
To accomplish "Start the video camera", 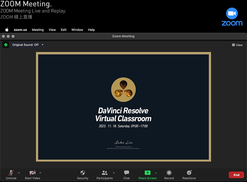I will click(x=33, y=175).
